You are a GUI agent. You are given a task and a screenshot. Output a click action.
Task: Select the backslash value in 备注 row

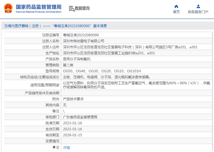(x=64, y=111)
